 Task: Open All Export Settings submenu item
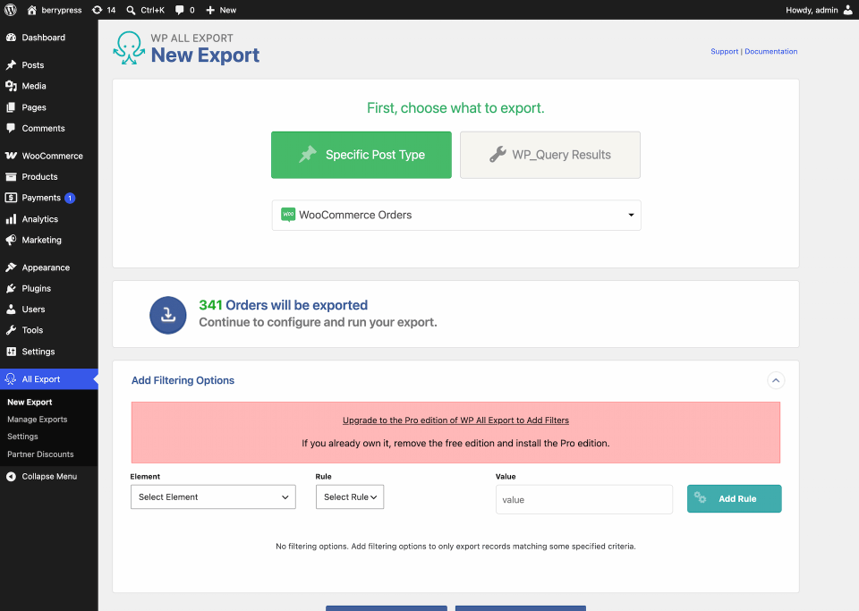22,437
